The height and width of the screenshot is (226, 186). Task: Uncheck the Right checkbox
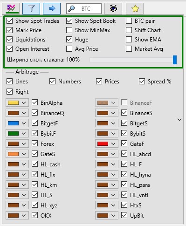click(x=10, y=92)
